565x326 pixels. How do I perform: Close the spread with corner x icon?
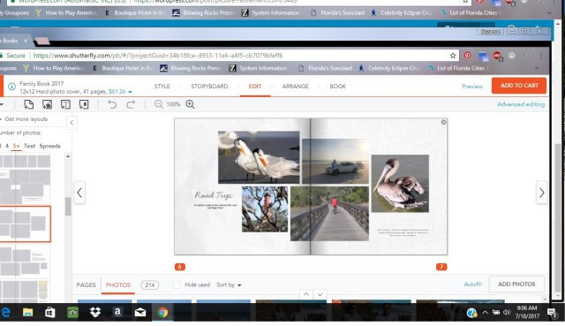(x=443, y=122)
